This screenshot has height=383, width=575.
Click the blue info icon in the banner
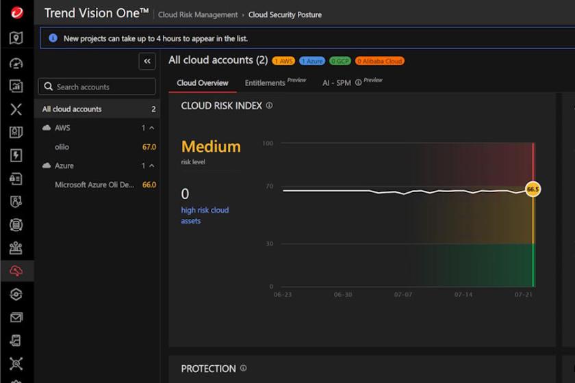click(x=53, y=38)
